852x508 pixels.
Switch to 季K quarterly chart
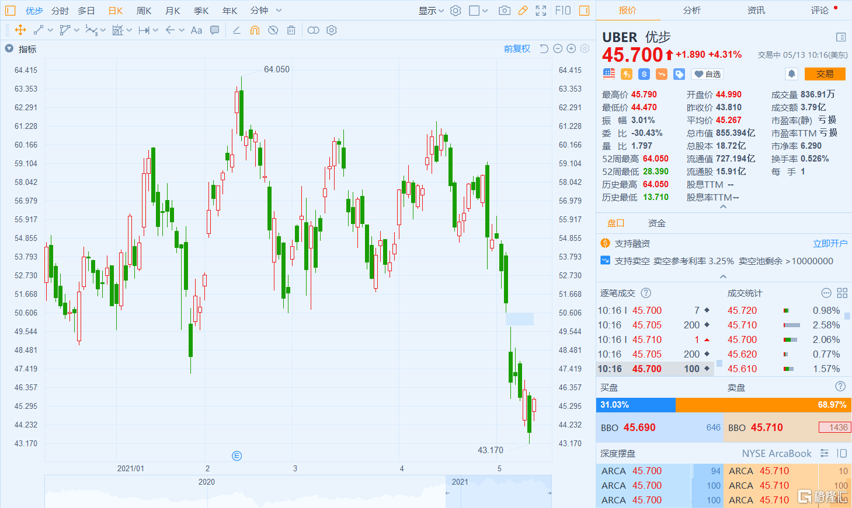[201, 10]
